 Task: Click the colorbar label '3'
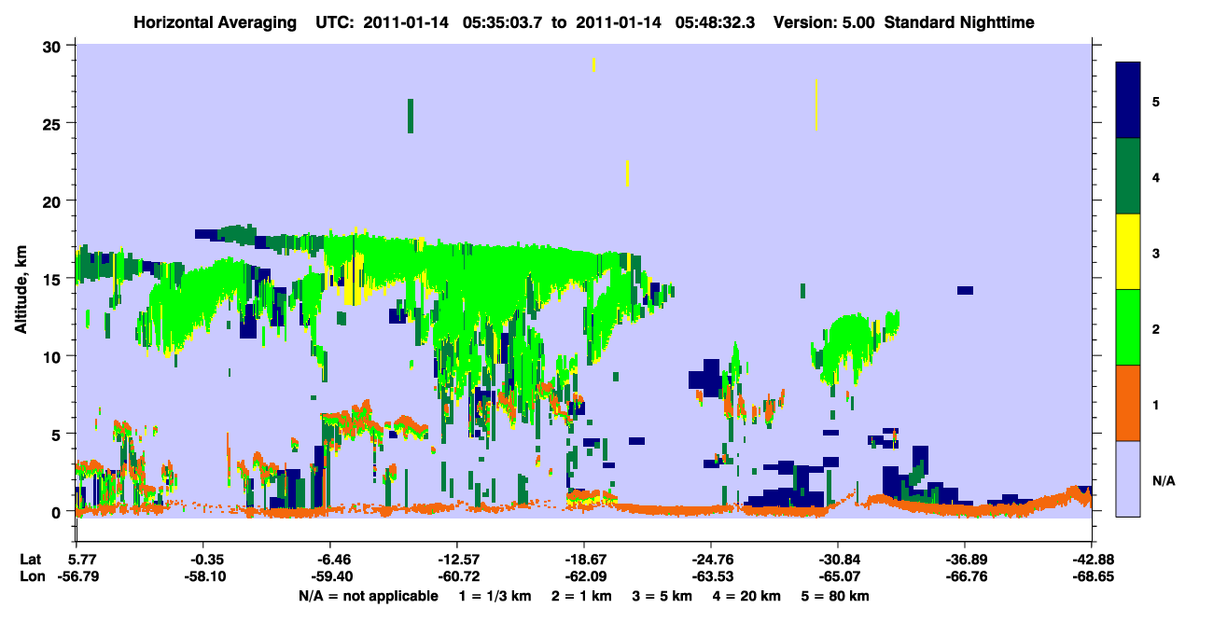pyautogui.click(x=1156, y=252)
